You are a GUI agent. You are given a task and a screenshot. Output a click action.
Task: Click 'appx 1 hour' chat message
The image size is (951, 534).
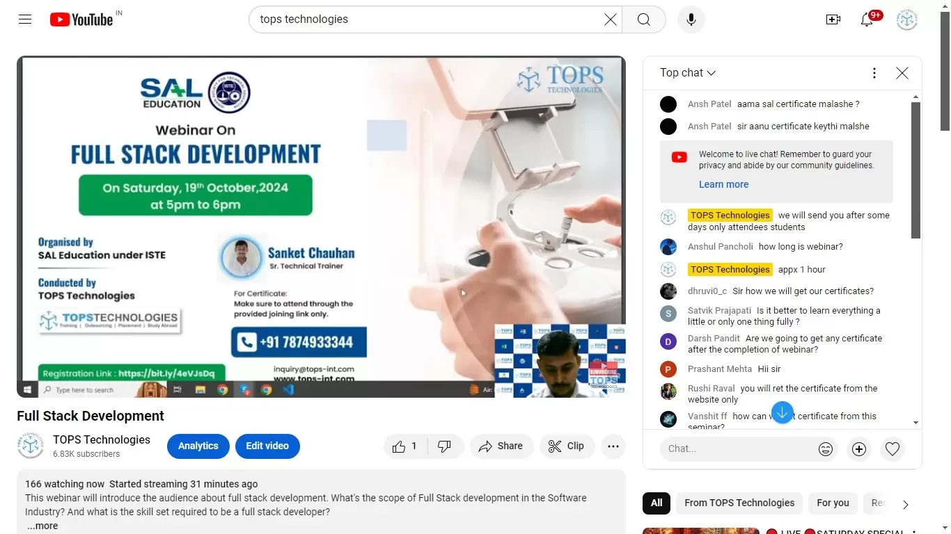click(x=801, y=270)
